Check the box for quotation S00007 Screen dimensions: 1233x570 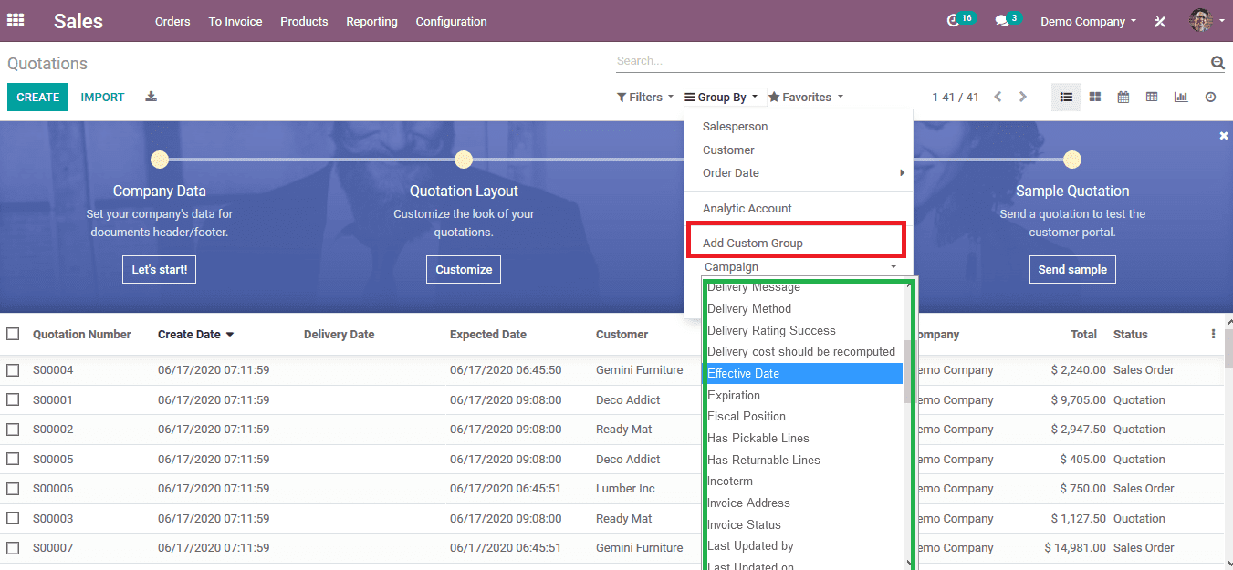click(x=13, y=548)
